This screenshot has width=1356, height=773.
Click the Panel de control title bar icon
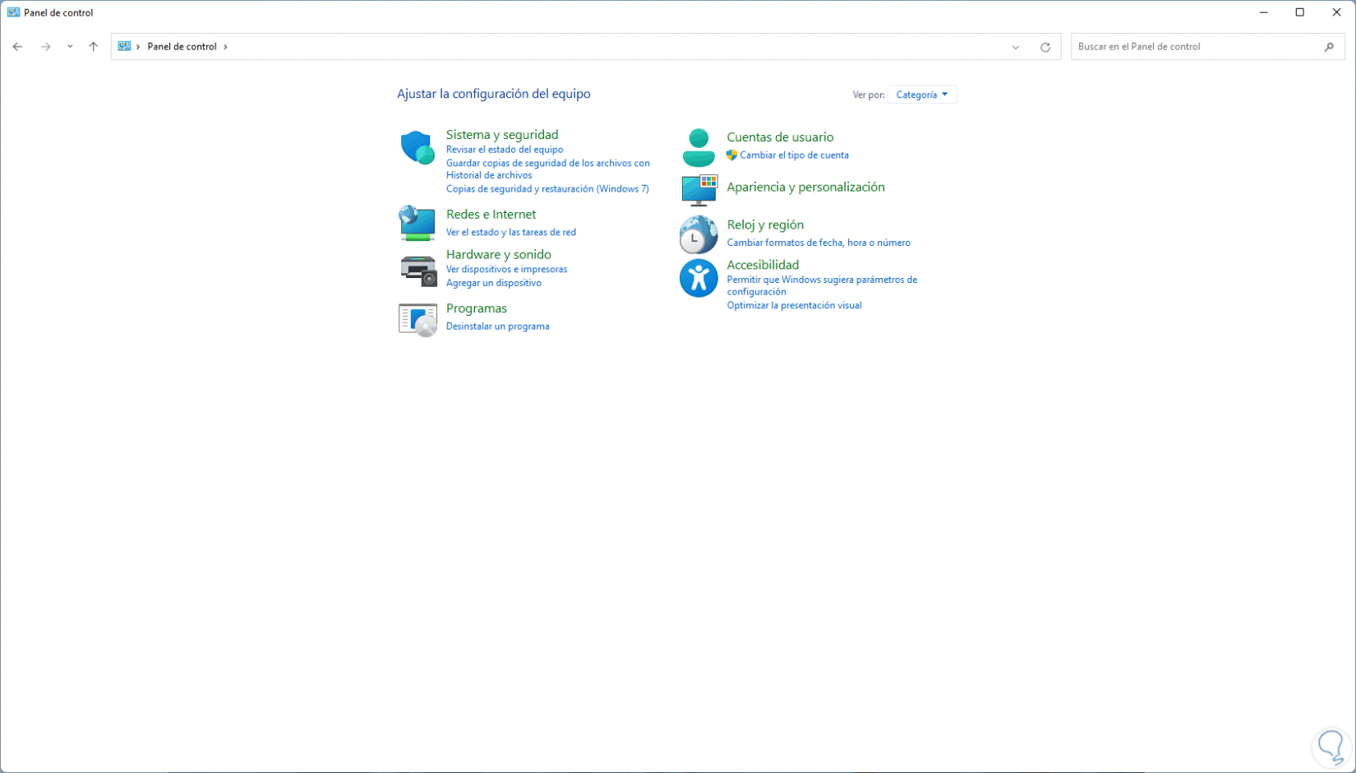[13, 12]
